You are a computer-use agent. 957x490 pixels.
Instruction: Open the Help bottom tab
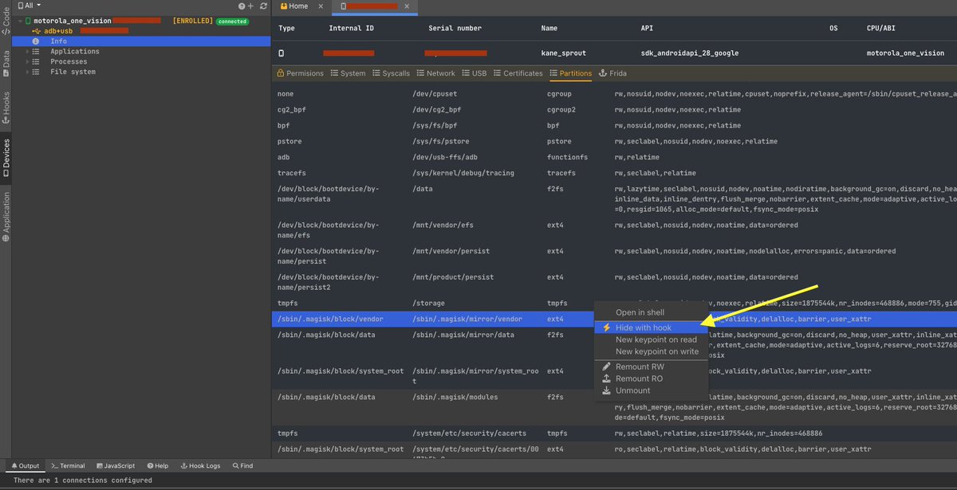(x=156, y=466)
